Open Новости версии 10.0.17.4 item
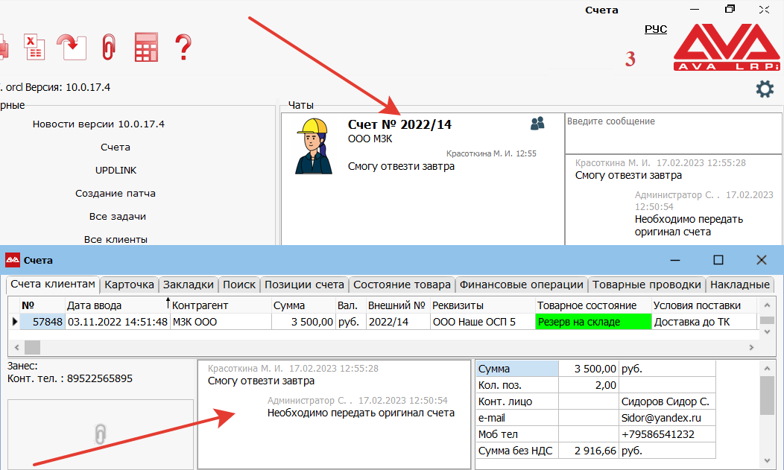Image resolution: width=784 pixels, height=470 pixels. [98, 124]
